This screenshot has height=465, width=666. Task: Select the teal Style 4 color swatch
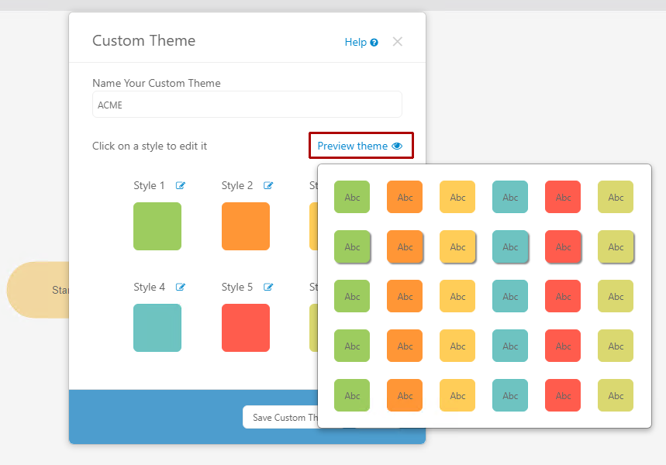[157, 328]
